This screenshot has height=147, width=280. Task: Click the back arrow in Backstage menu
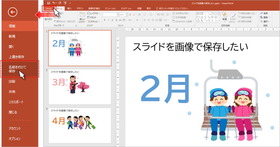point(13,12)
